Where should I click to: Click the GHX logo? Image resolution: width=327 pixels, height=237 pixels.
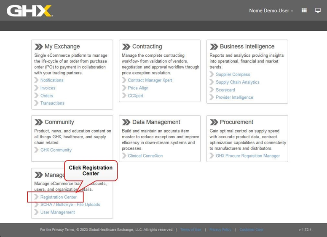point(29,11)
